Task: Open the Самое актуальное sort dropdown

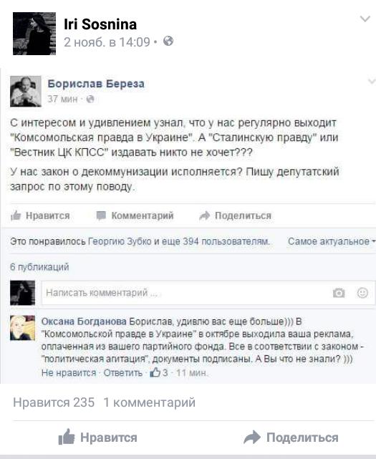Action: (x=332, y=241)
